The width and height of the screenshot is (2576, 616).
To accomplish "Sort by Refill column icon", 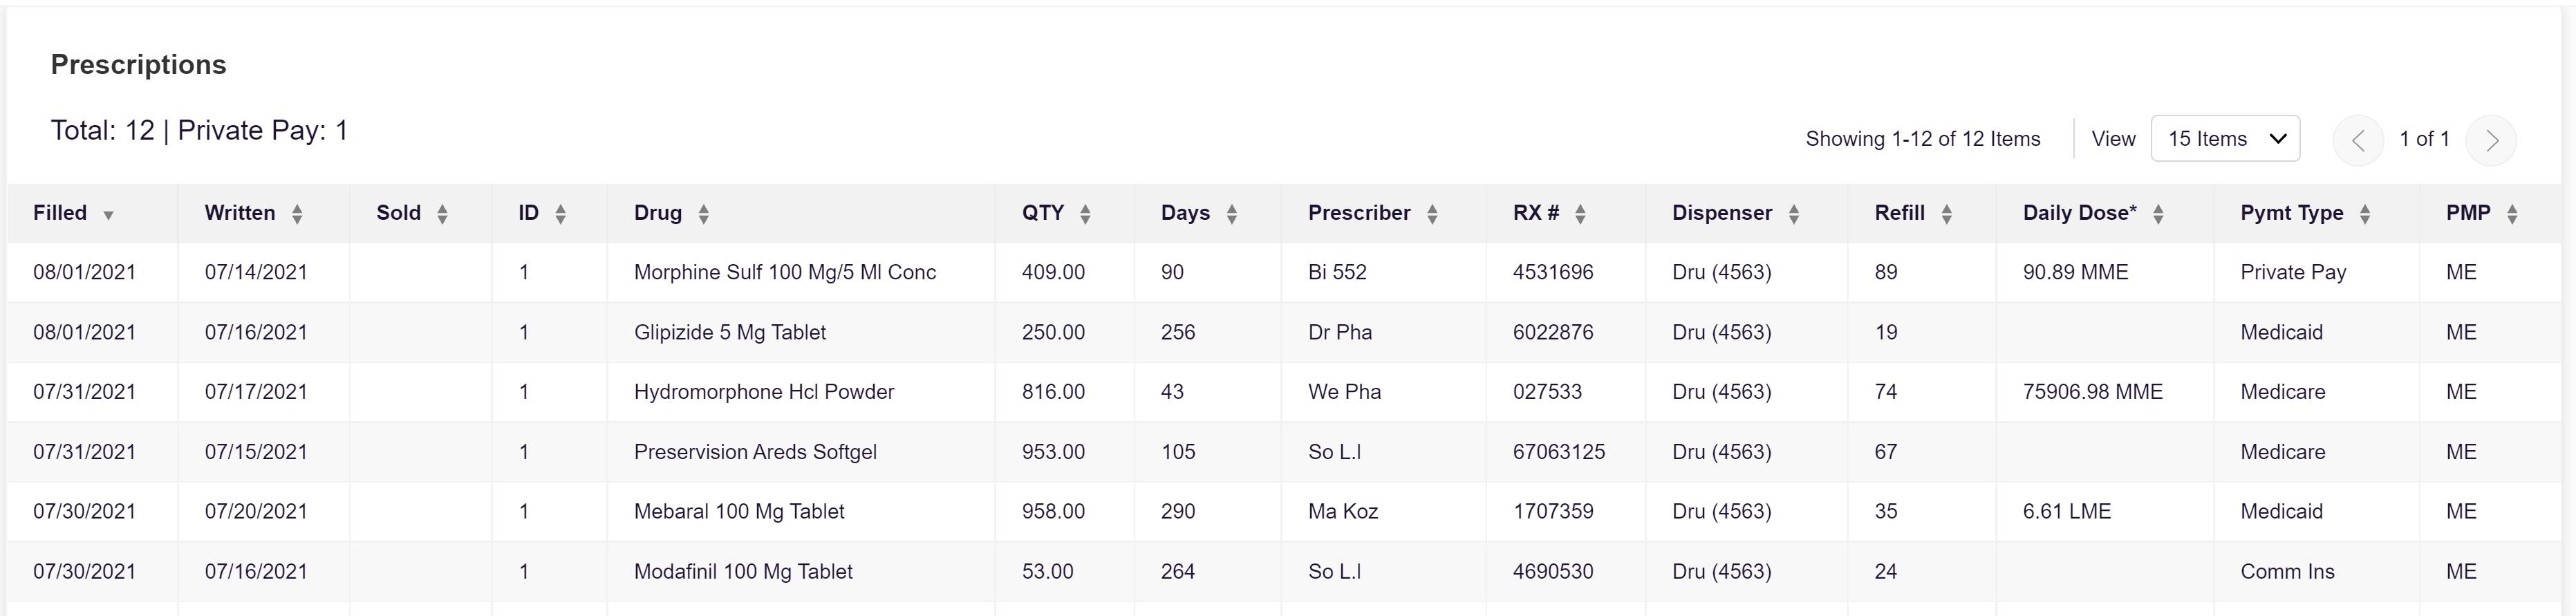I will (x=1946, y=214).
